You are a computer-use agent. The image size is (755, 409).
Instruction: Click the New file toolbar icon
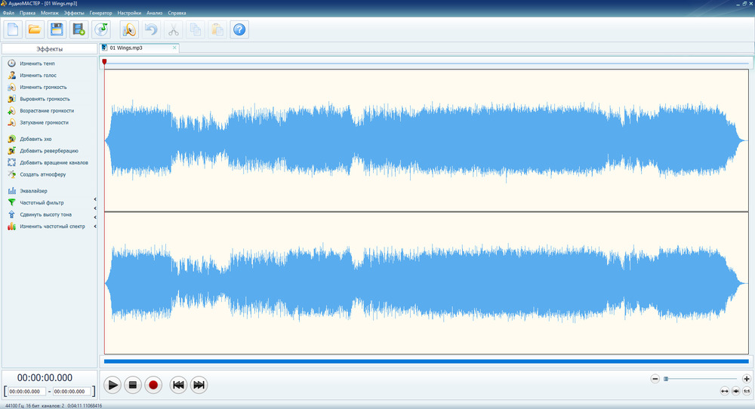click(13, 29)
